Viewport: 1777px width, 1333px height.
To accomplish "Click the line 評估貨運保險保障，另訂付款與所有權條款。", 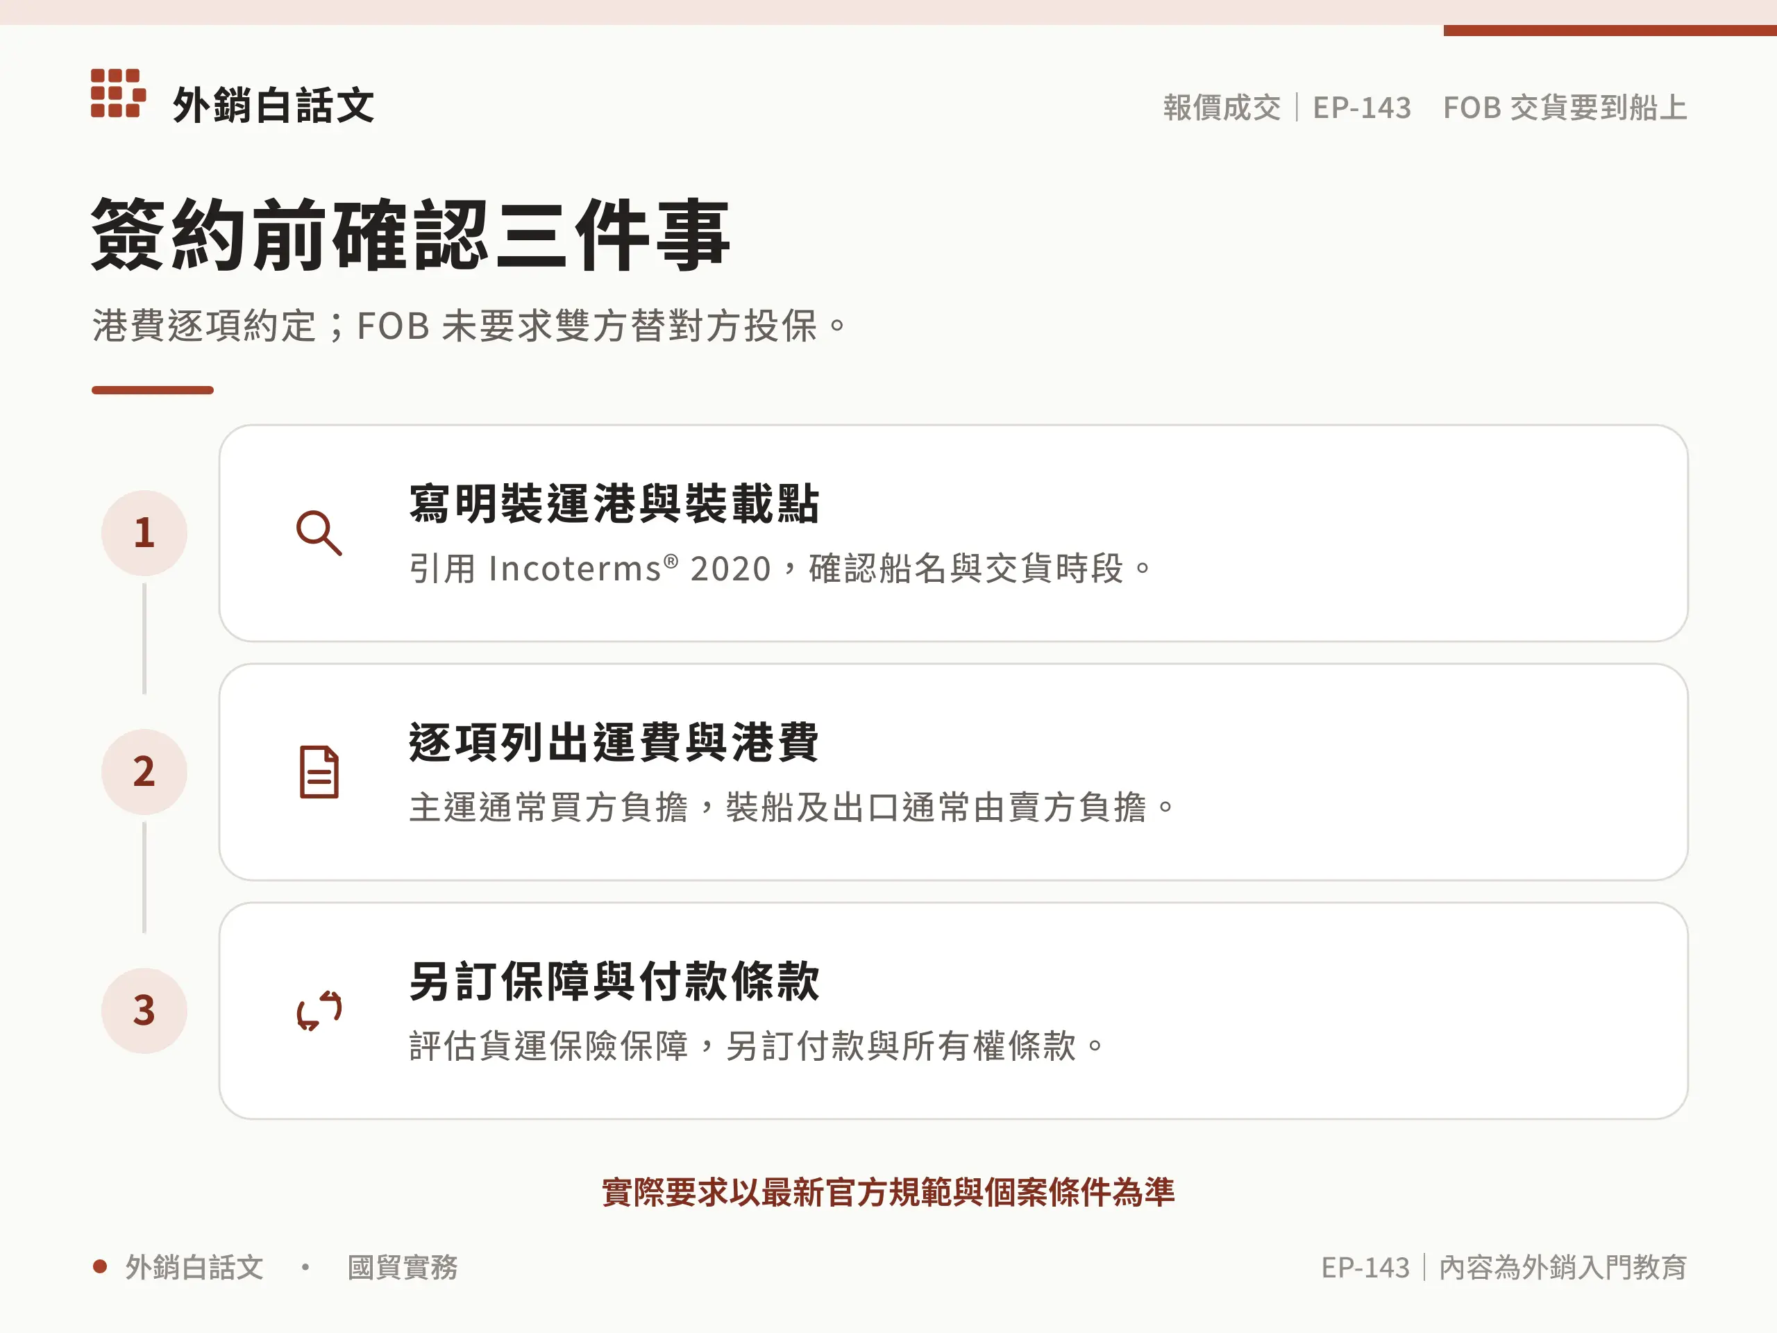I will [x=757, y=1046].
